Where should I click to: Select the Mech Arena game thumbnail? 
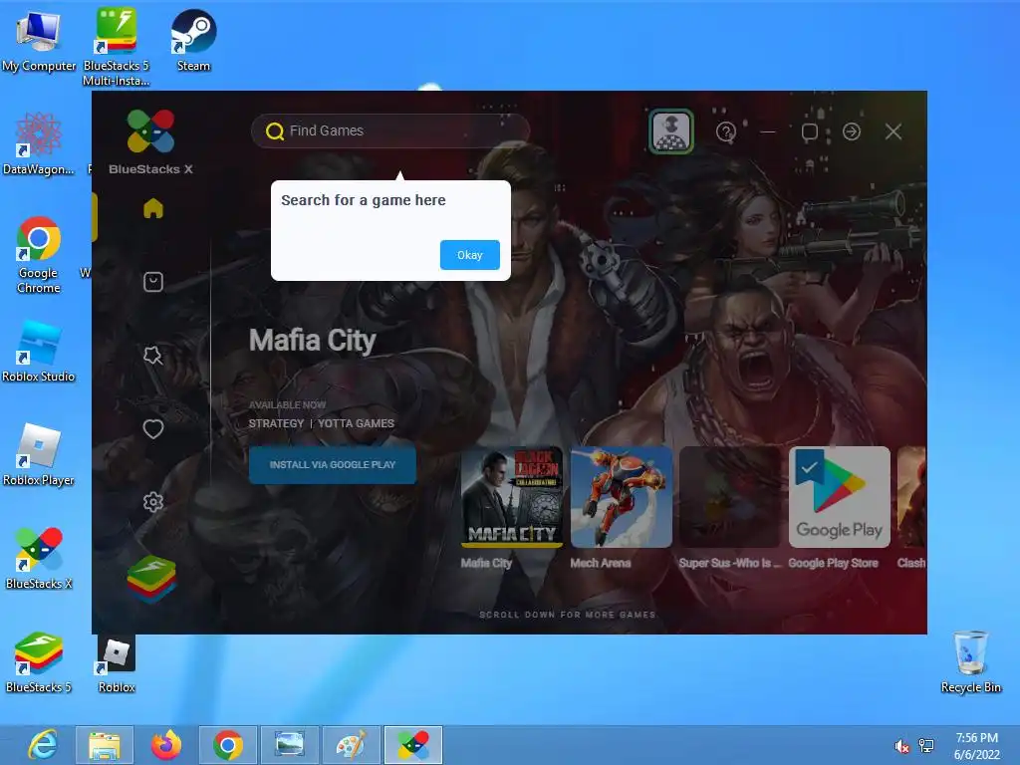pos(622,496)
